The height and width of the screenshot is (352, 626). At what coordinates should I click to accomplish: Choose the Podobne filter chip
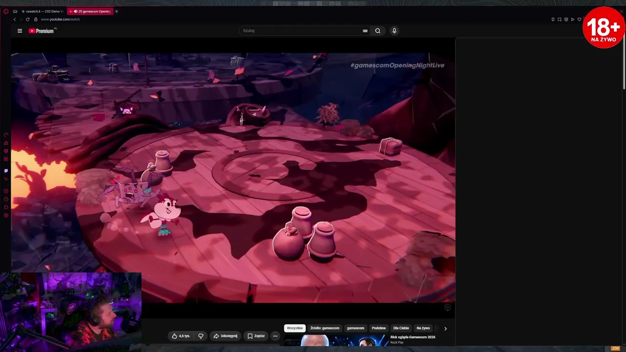click(379, 328)
